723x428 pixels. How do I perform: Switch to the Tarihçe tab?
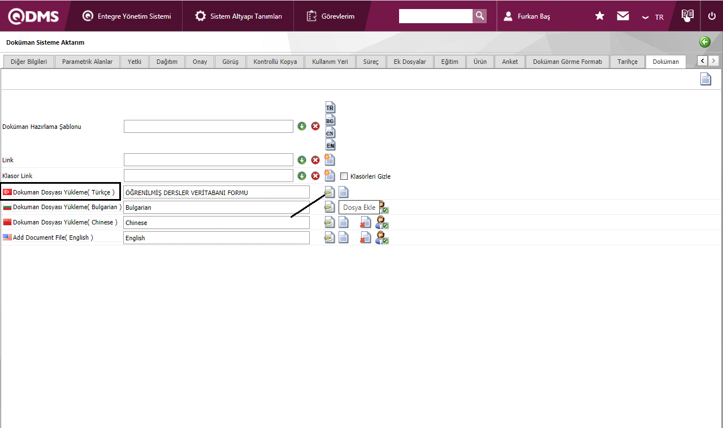click(x=627, y=62)
